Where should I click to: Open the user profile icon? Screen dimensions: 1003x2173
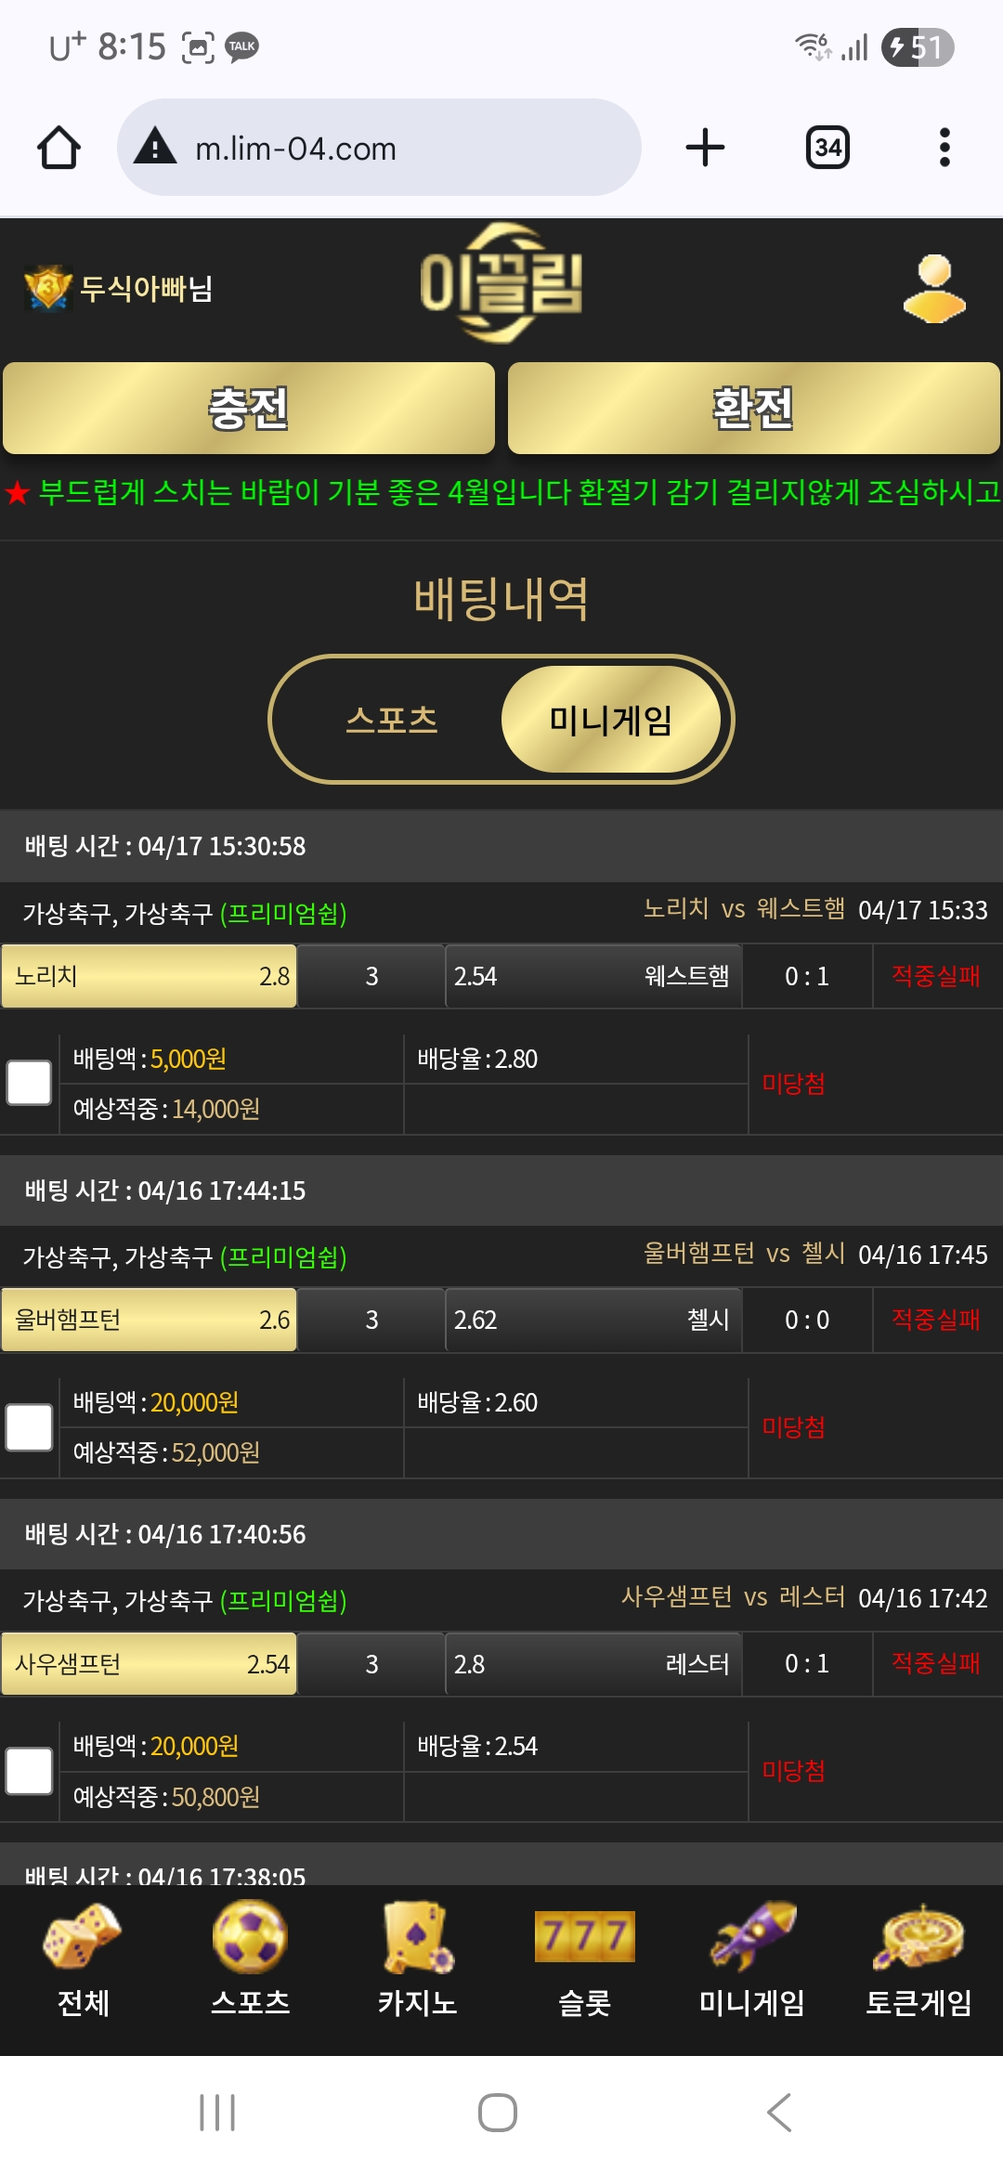click(x=934, y=288)
